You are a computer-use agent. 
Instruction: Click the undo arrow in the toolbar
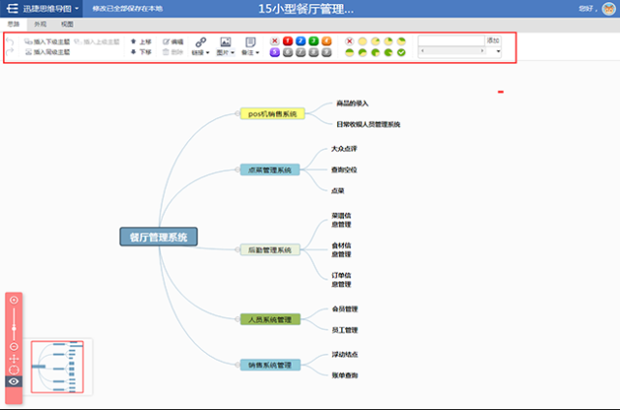(x=11, y=42)
